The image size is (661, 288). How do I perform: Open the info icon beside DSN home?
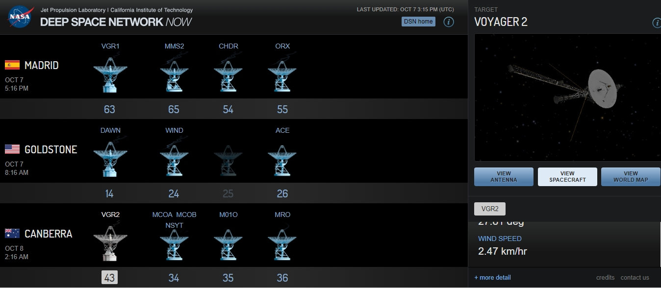click(449, 22)
